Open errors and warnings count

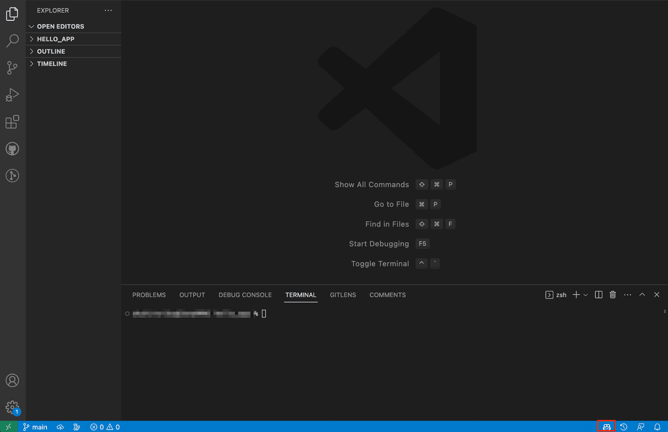(105, 427)
